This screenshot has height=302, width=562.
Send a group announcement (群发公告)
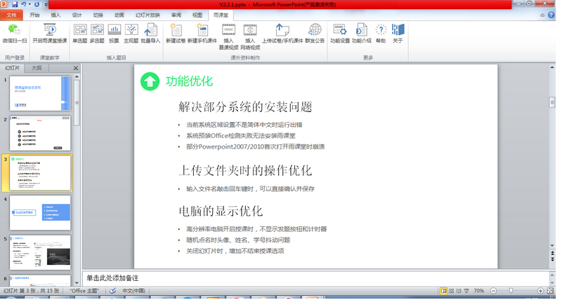pyautogui.click(x=315, y=34)
